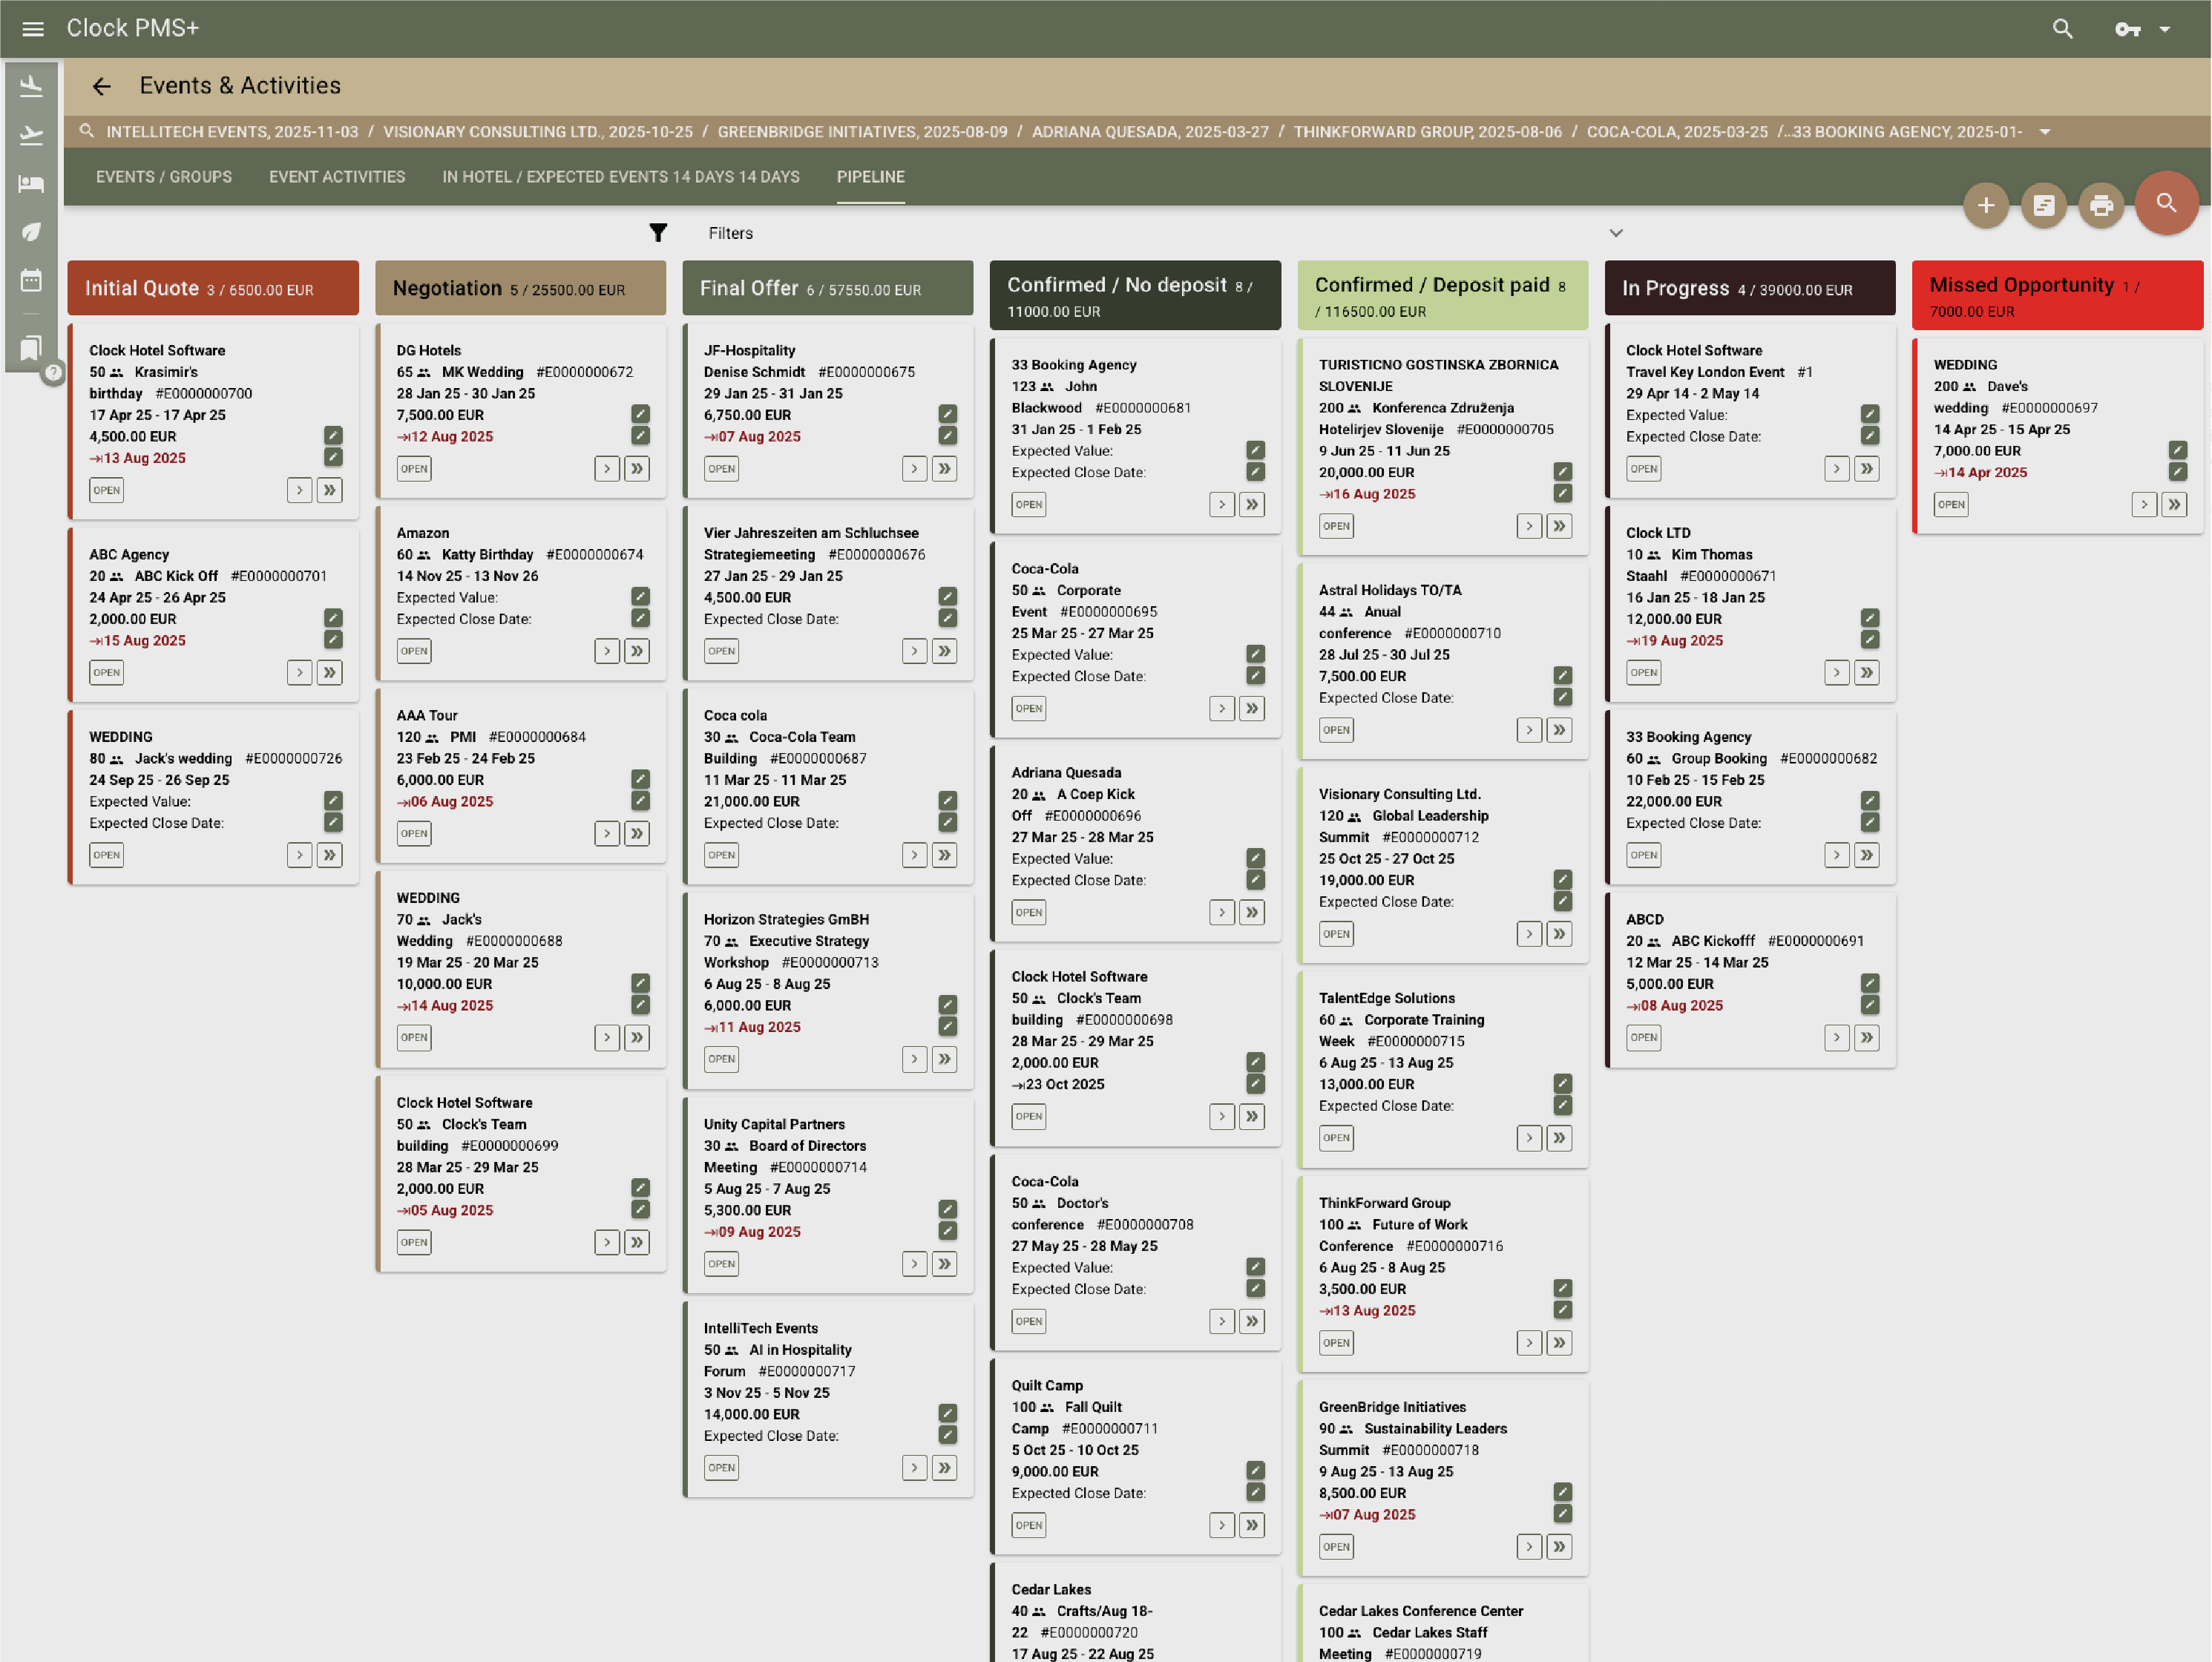Click the large red search button
2212x1662 pixels.
(x=2165, y=203)
